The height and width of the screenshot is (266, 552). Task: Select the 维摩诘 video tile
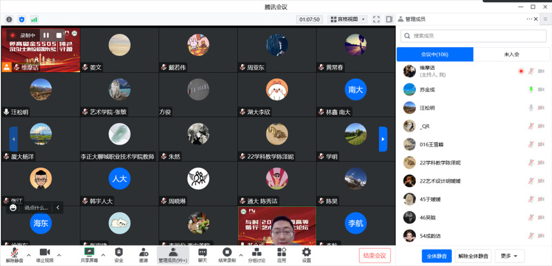coord(41,50)
